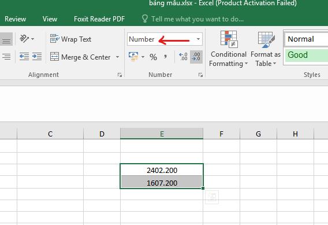Click Accounting Number Format icon

133,57
